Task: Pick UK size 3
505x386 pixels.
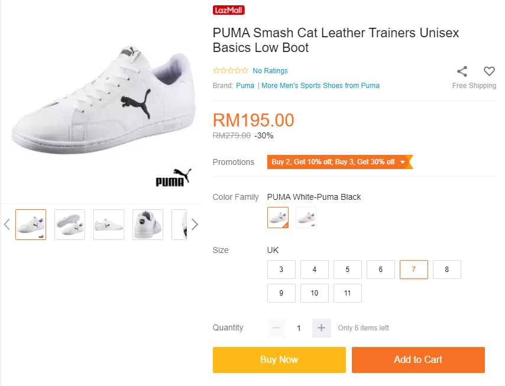Action: tap(281, 270)
